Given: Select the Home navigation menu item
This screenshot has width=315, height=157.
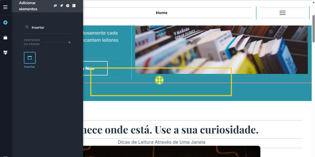Looking at the screenshot, I should click(x=161, y=13).
